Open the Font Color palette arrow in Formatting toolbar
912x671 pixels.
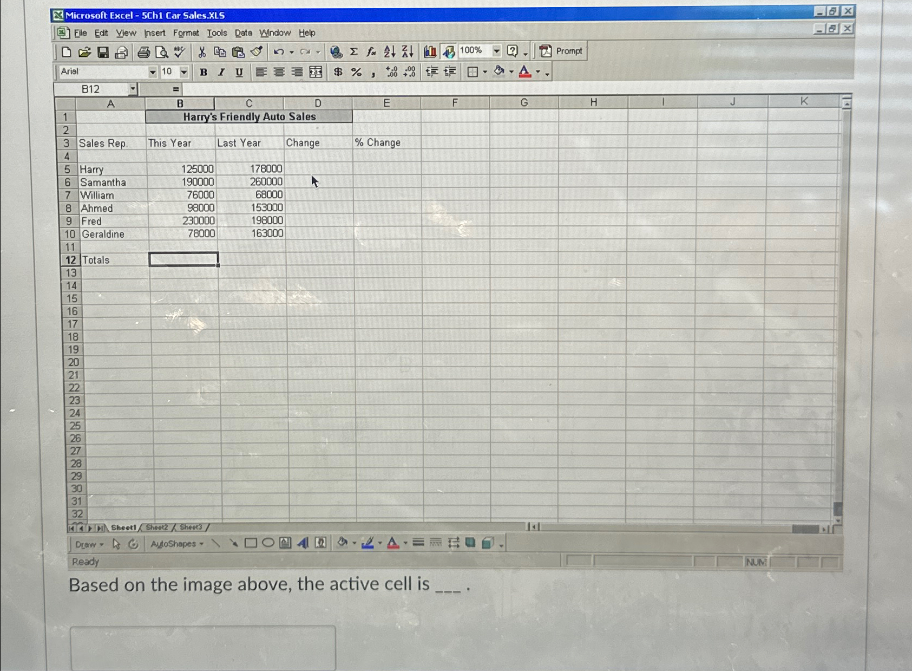[538, 71]
